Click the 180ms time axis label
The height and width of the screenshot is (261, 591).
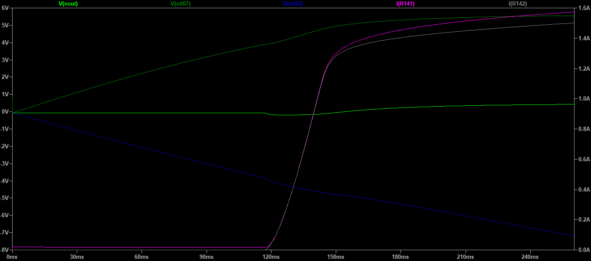pyautogui.click(x=401, y=257)
